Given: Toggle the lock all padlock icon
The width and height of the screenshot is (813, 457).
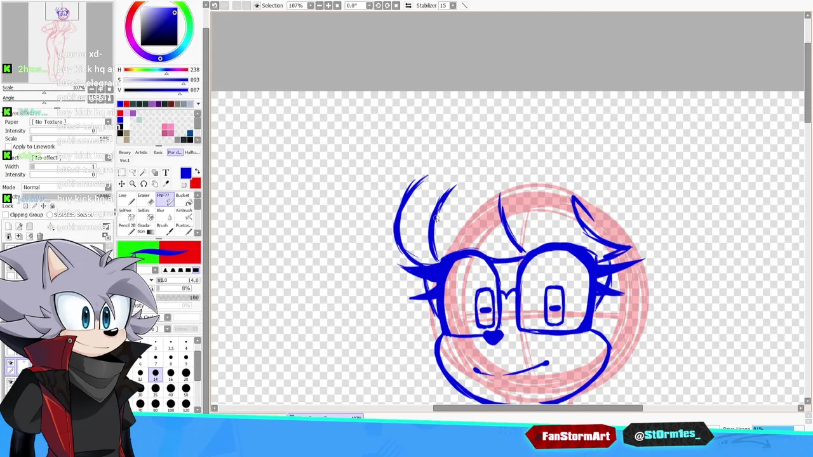Looking at the screenshot, I should [x=52, y=206].
